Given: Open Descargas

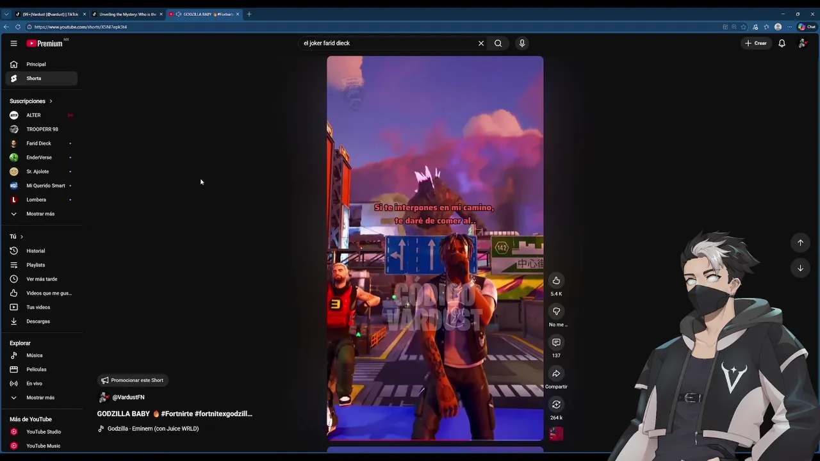Looking at the screenshot, I should (x=42, y=321).
